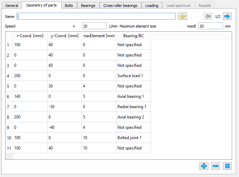Switch to the Loading tab
Image resolution: width=239 pixels, height=177 pixels.
[152, 6]
